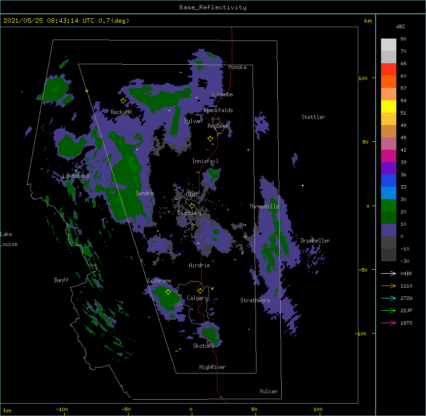Click the RockyMH label
This screenshot has height=416, width=426.
pos(121,112)
